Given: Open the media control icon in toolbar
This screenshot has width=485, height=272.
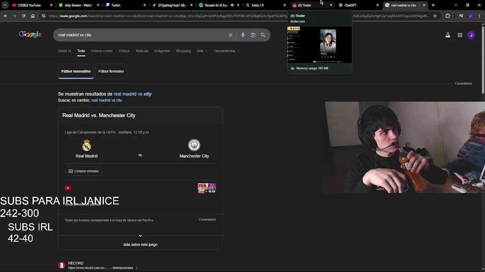Looking at the screenshot, I should [x=461, y=16].
